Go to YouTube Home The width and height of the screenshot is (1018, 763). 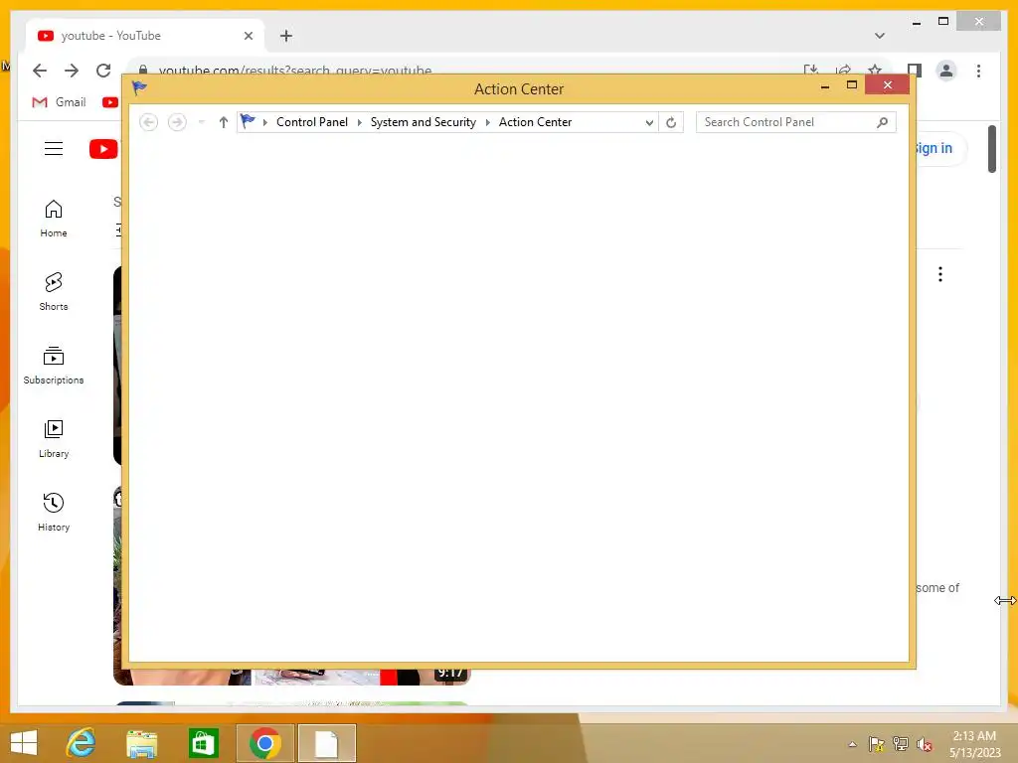point(54,219)
